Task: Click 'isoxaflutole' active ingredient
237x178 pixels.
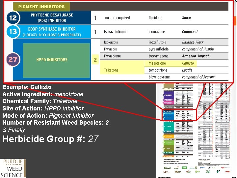Action: (x=157, y=42)
